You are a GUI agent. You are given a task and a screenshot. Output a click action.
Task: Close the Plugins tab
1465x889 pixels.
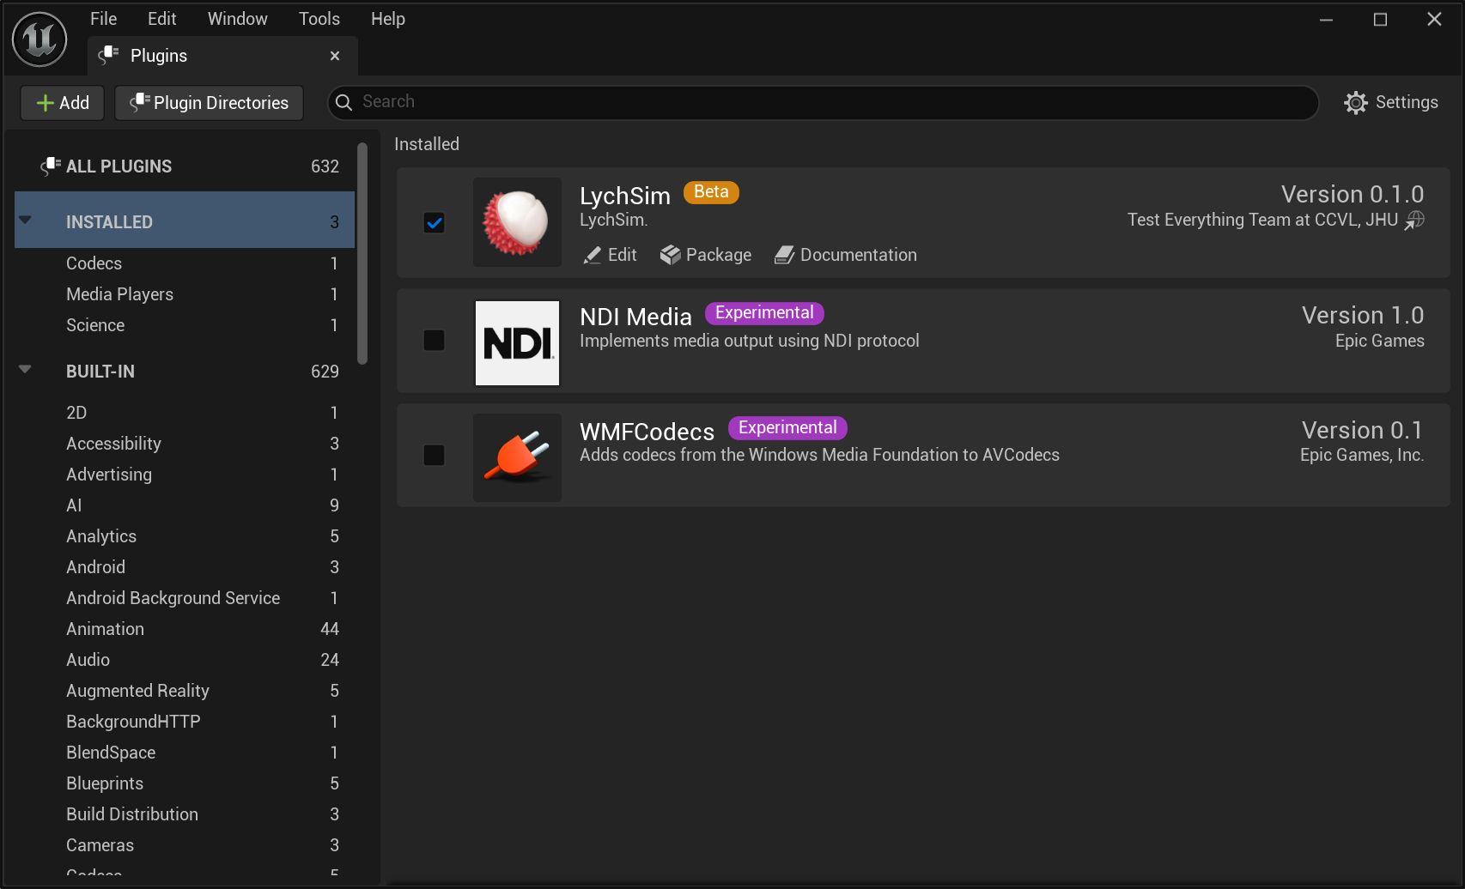coord(335,56)
